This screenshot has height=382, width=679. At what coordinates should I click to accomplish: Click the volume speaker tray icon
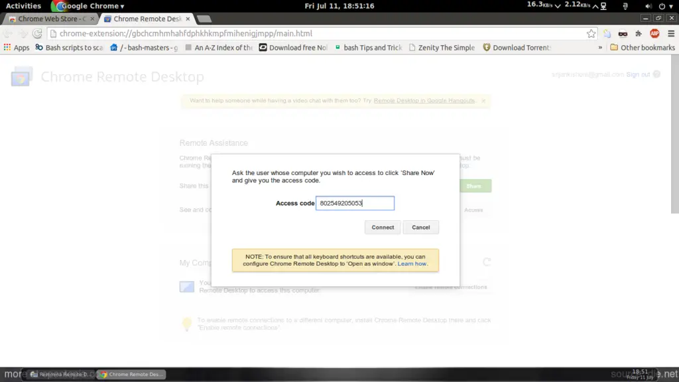coord(648,6)
